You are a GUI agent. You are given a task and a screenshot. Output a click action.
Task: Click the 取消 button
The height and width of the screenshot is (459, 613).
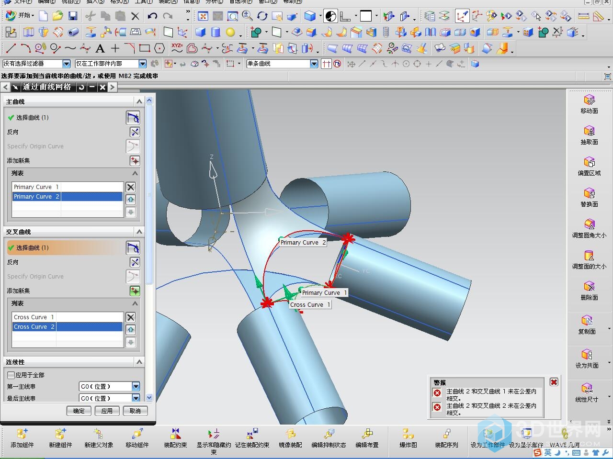(x=135, y=411)
